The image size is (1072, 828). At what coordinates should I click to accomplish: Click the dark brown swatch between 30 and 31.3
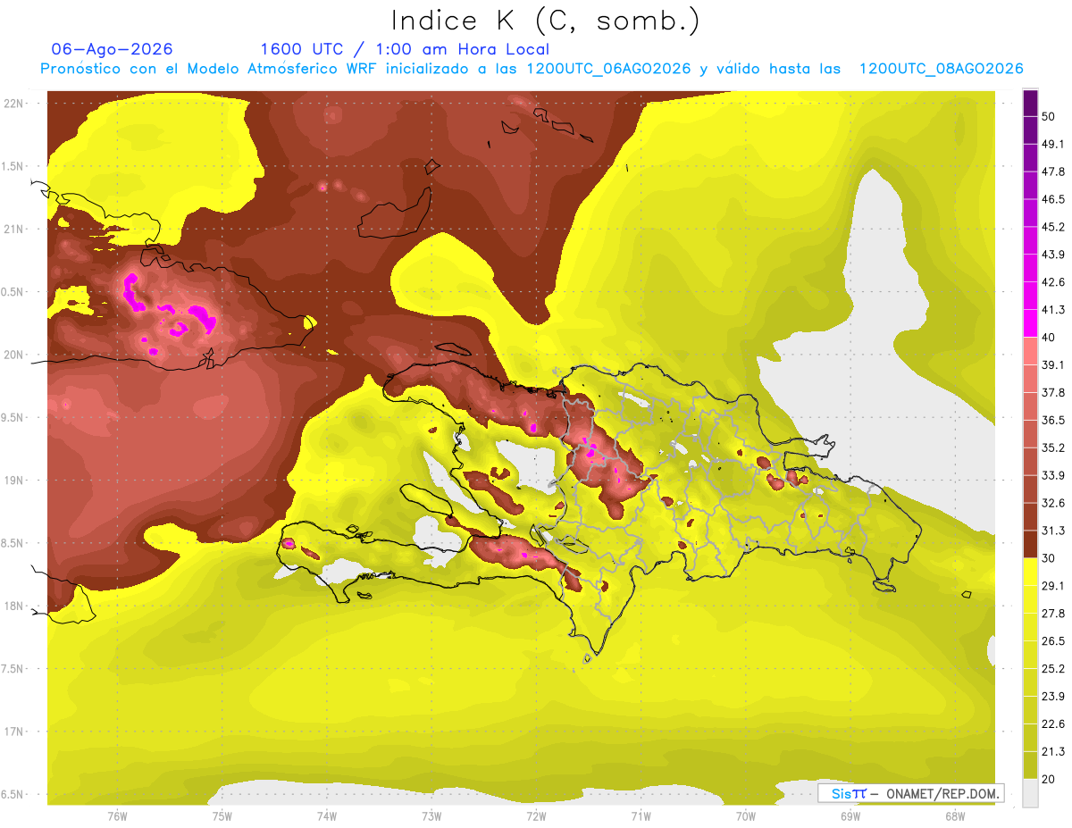pos(1030,544)
